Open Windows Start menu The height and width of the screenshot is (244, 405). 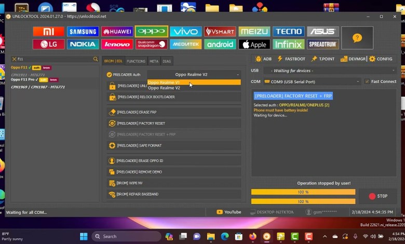coord(84,236)
